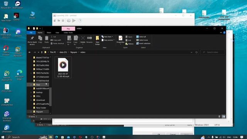Click Nguyen in the address breadcrumb
247x139 pixels.
point(74,52)
